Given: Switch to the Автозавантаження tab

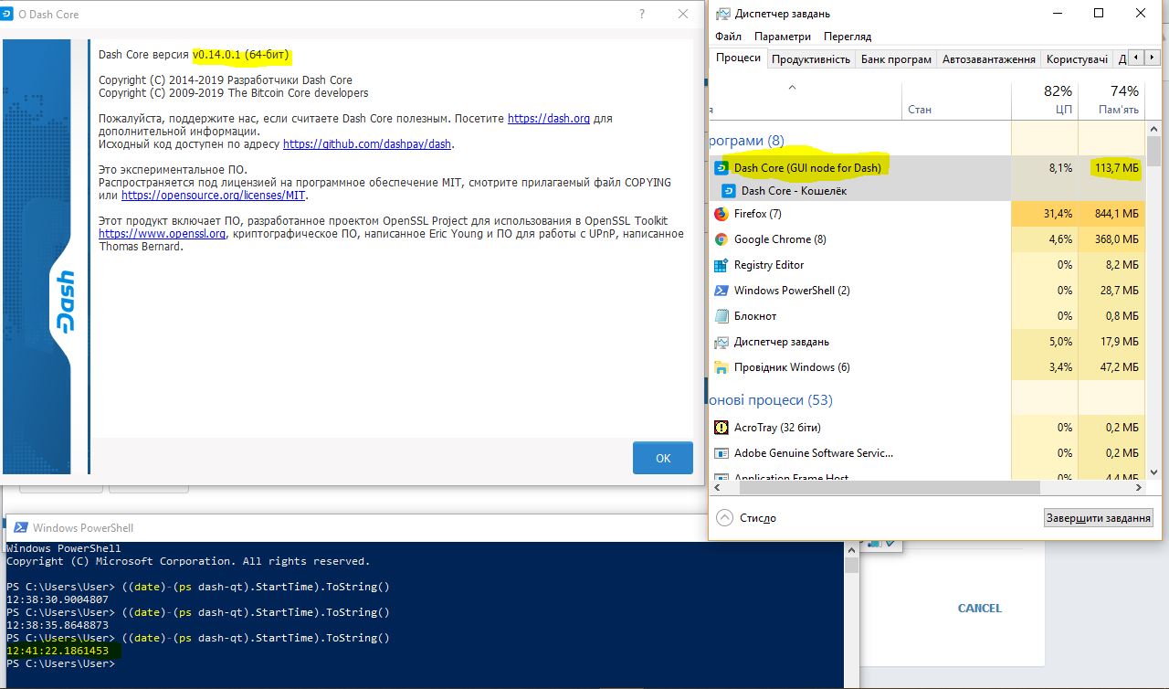Looking at the screenshot, I should (x=989, y=58).
